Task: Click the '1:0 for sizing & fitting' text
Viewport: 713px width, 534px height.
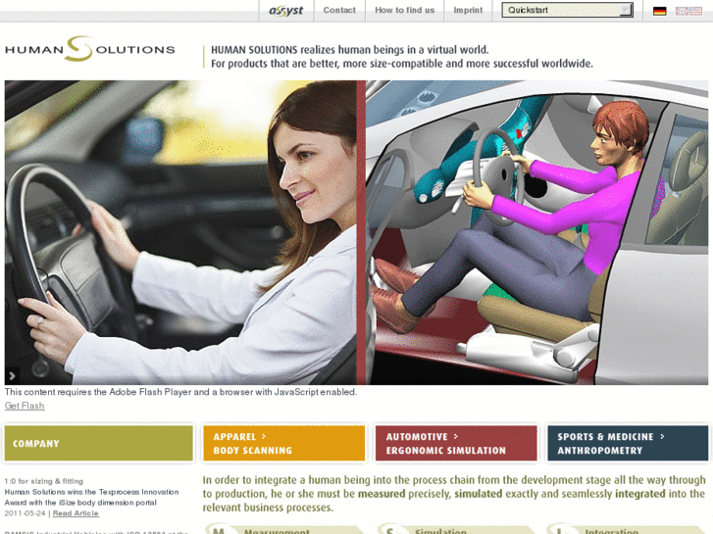Action: tap(44, 481)
